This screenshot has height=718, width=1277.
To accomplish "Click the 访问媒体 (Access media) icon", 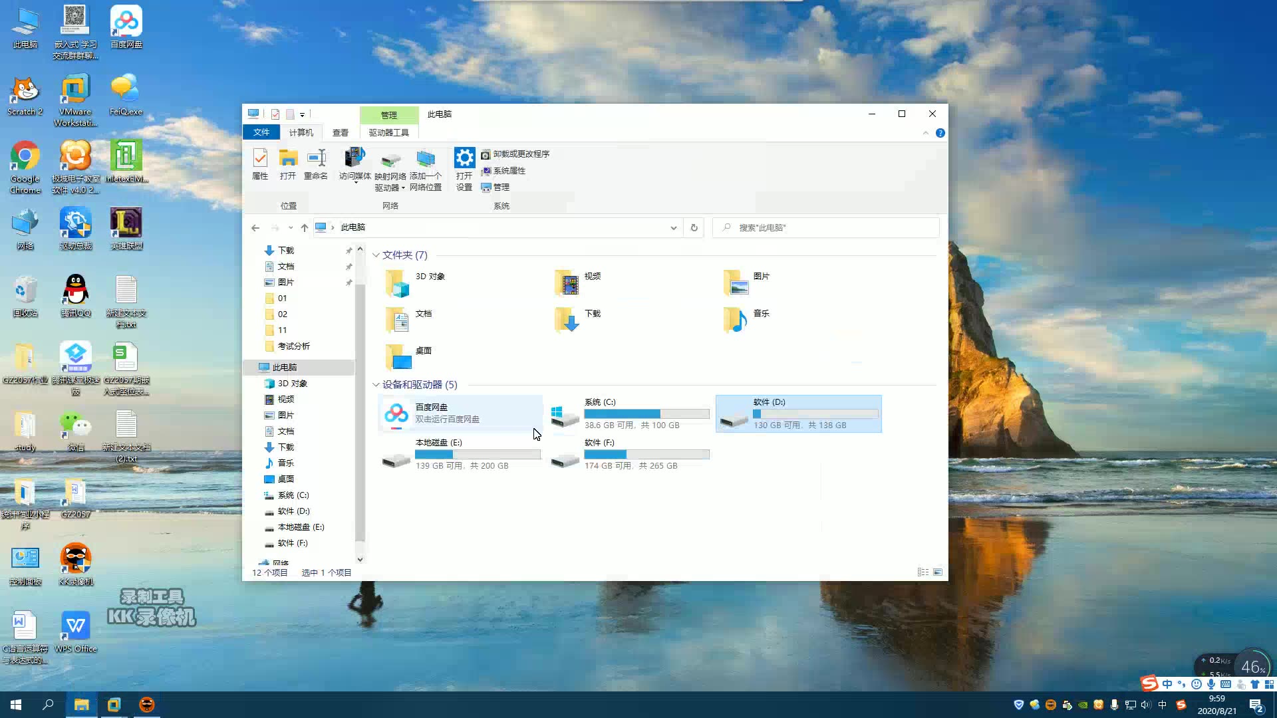I will click(355, 165).
